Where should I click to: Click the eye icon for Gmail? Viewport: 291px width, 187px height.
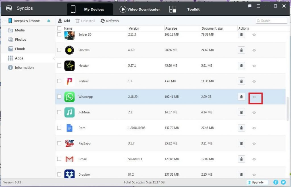254,159
